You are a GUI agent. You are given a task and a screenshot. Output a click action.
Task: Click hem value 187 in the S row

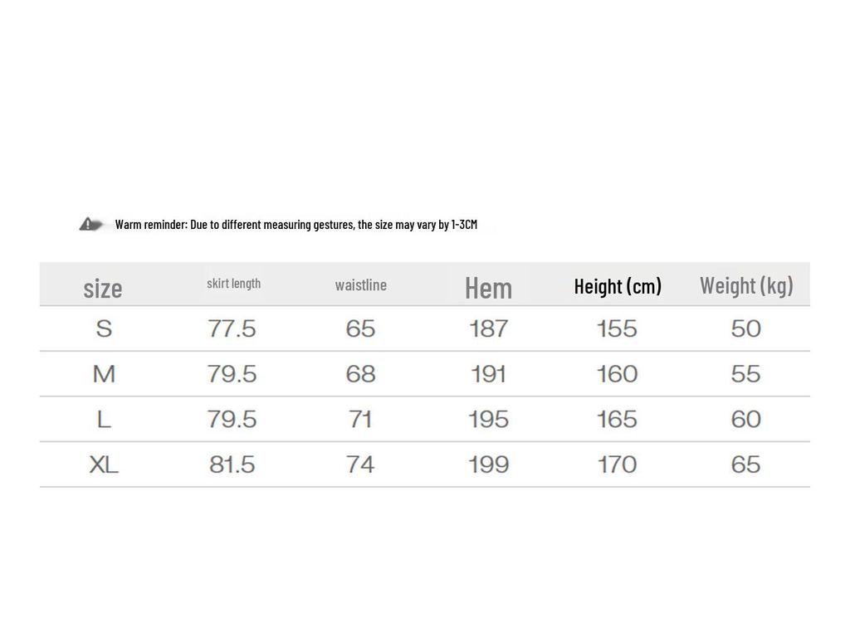tap(488, 329)
